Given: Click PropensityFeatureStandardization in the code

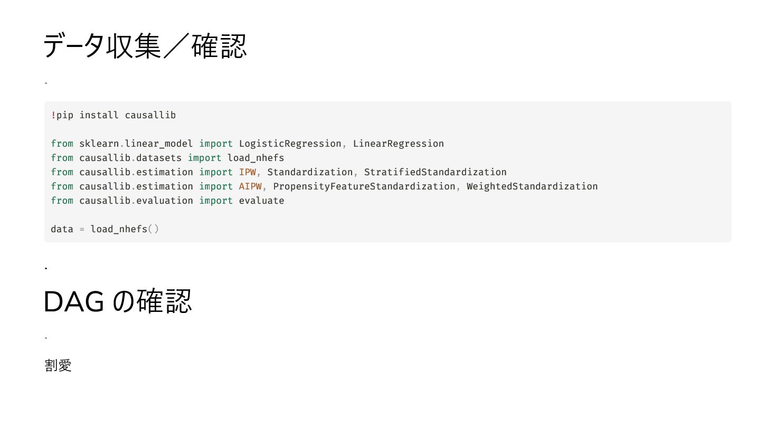Looking at the screenshot, I should coord(364,186).
